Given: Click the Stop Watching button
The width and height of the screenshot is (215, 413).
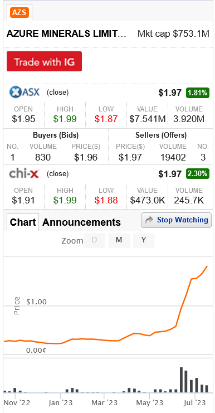Looking at the screenshot, I should tap(177, 220).
